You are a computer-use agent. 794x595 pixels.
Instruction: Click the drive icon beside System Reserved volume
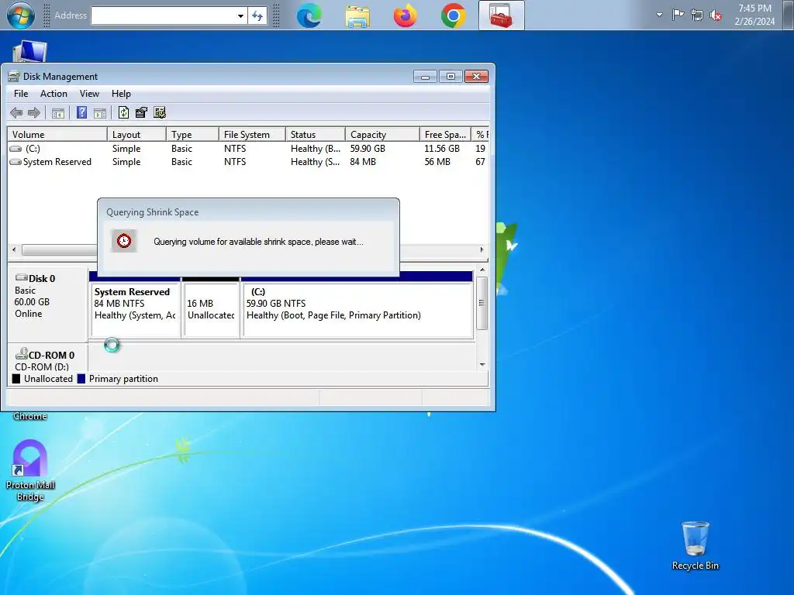click(16, 162)
